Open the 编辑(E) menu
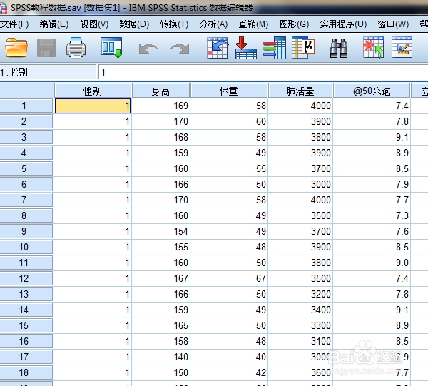 (53, 24)
